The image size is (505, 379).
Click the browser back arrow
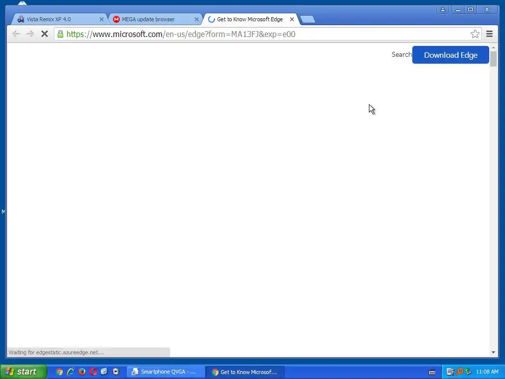(16, 34)
